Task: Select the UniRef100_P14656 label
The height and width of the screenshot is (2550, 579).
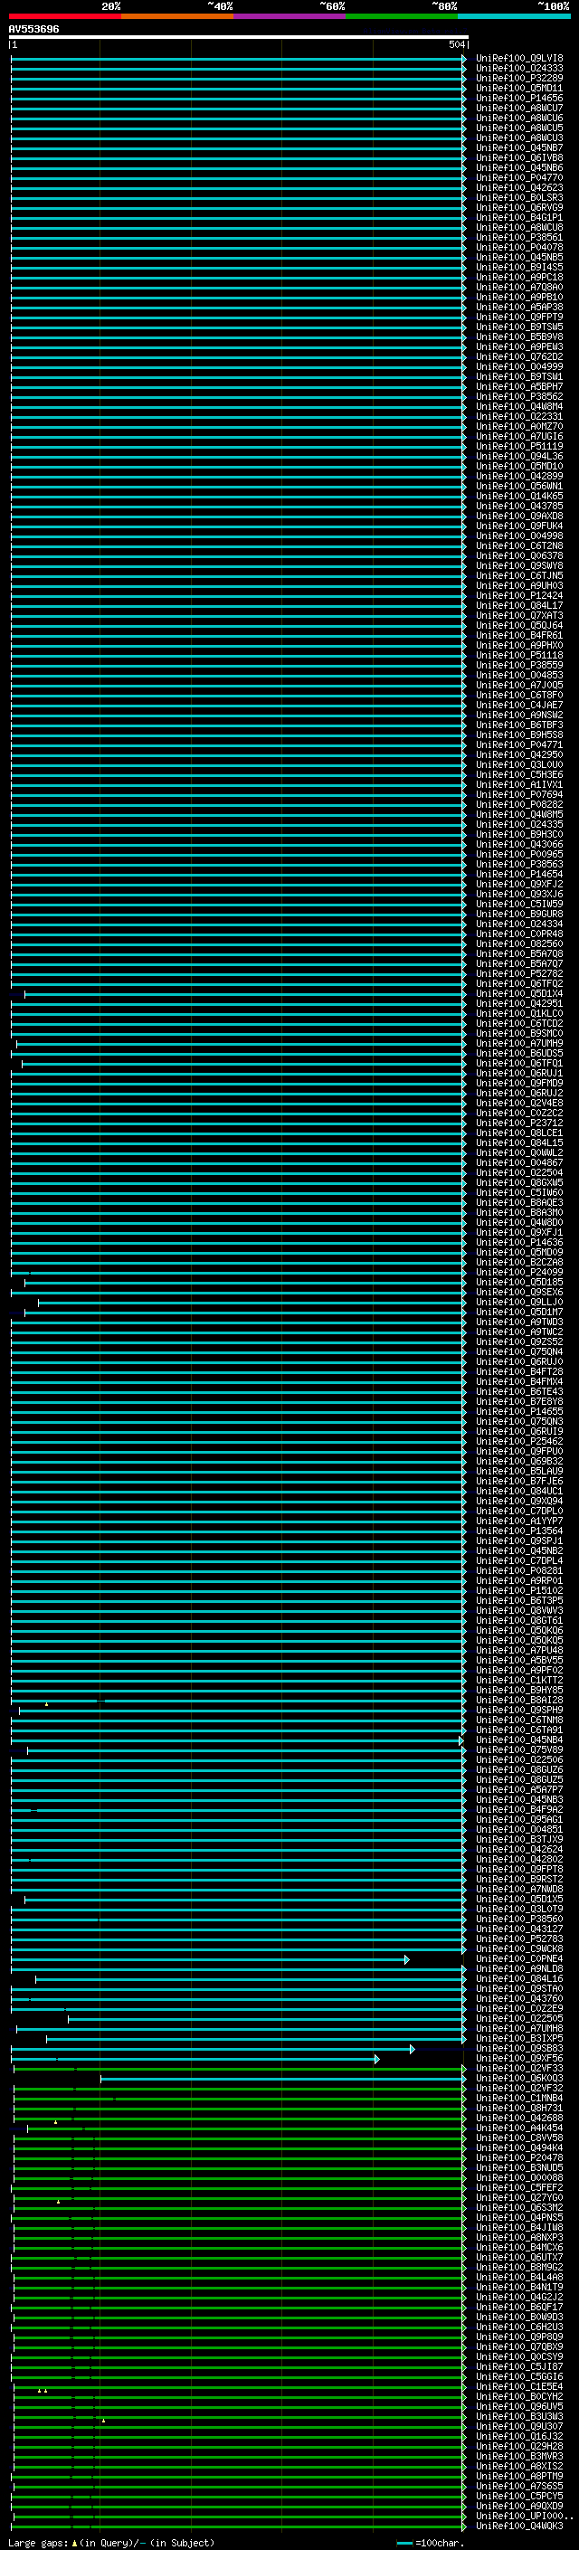Action: tap(518, 98)
